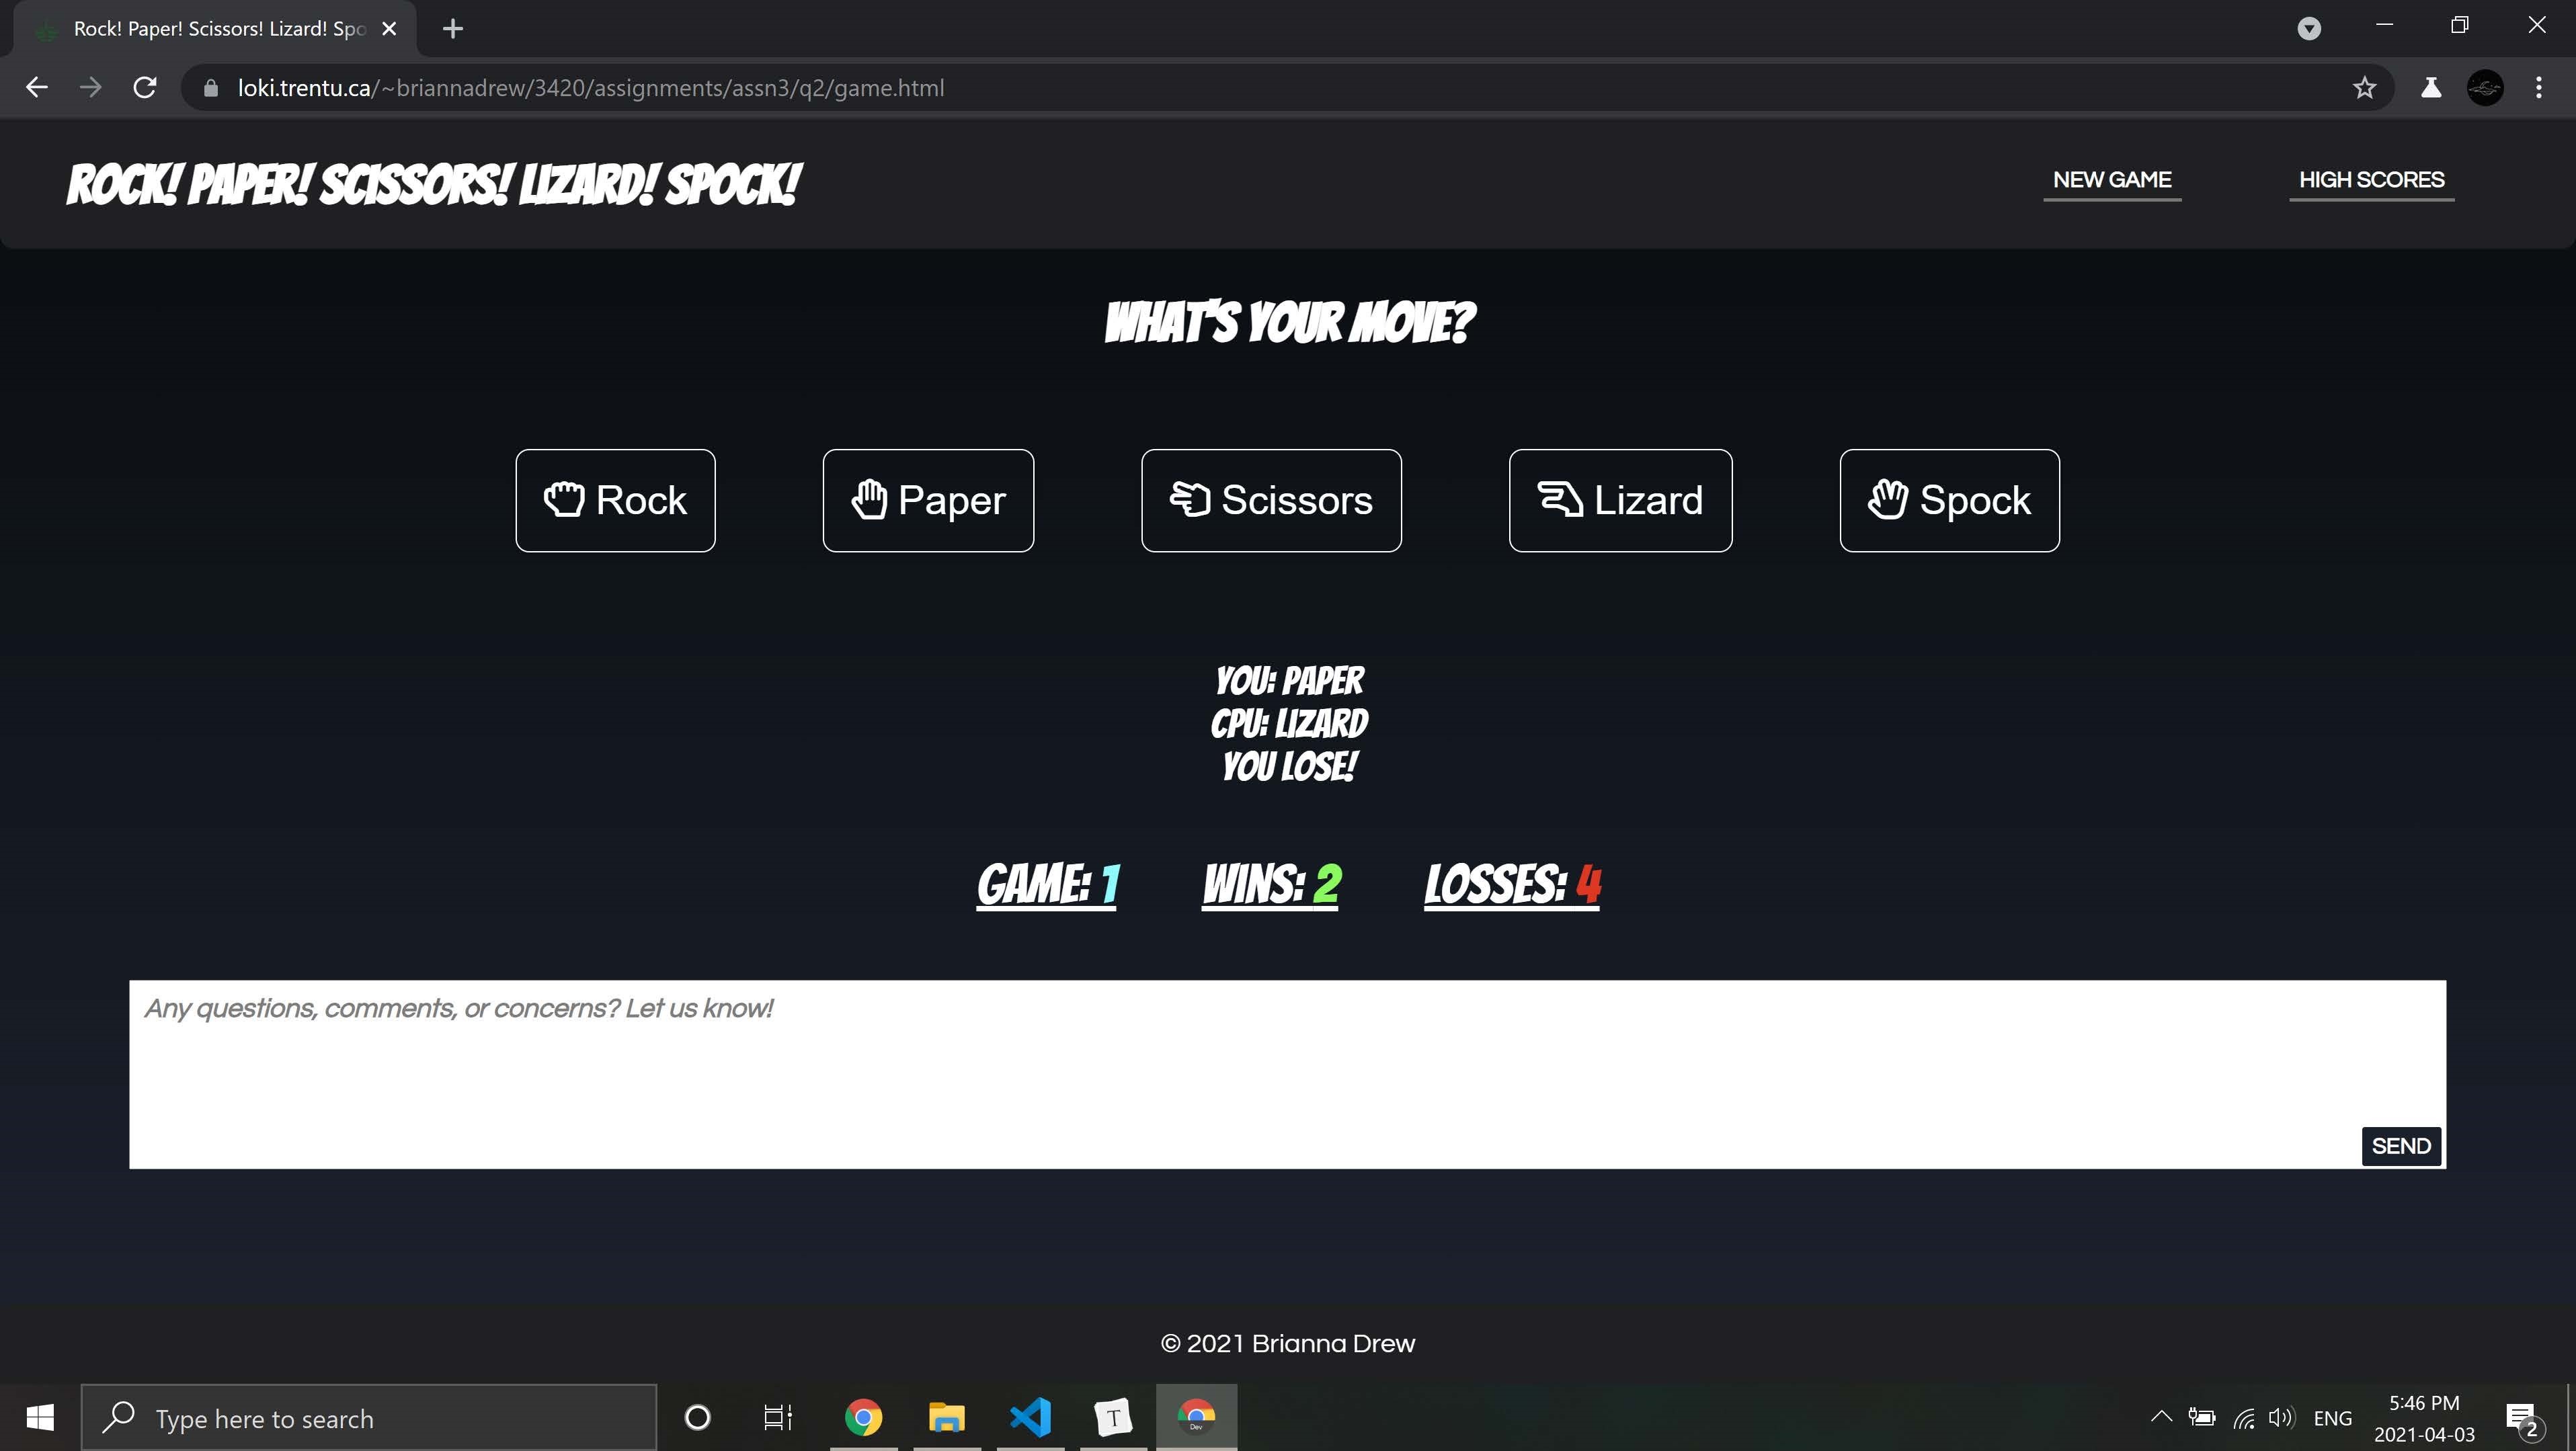Select the Lizard move button
This screenshot has width=2576, height=1451.
1620,500
